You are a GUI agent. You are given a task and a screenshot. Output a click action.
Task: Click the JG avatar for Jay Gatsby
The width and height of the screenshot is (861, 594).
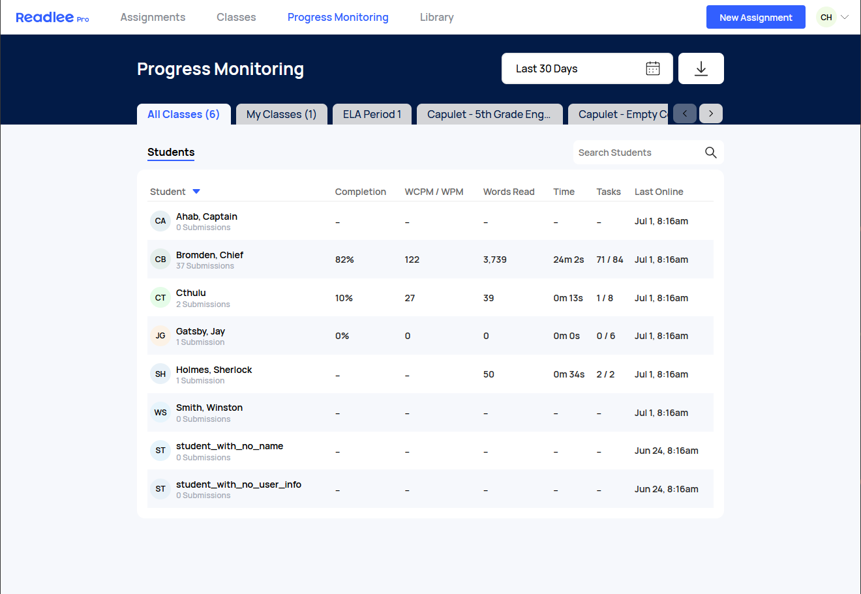point(160,336)
